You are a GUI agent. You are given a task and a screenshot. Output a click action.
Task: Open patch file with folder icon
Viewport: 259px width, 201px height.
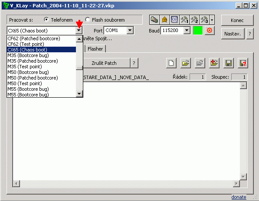tap(186, 63)
